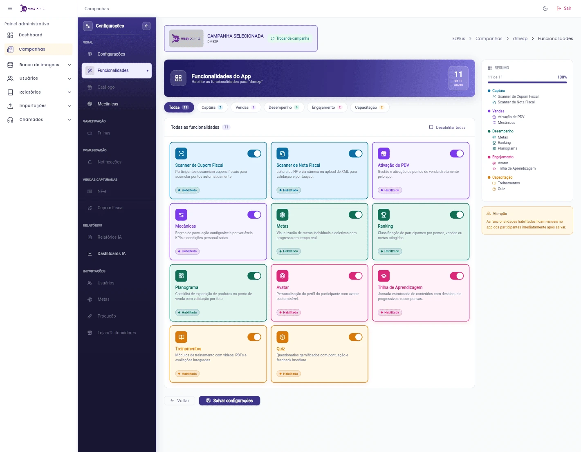Collapse the Configurações side panel
Viewport: 581px width, 452px height.
click(x=146, y=26)
